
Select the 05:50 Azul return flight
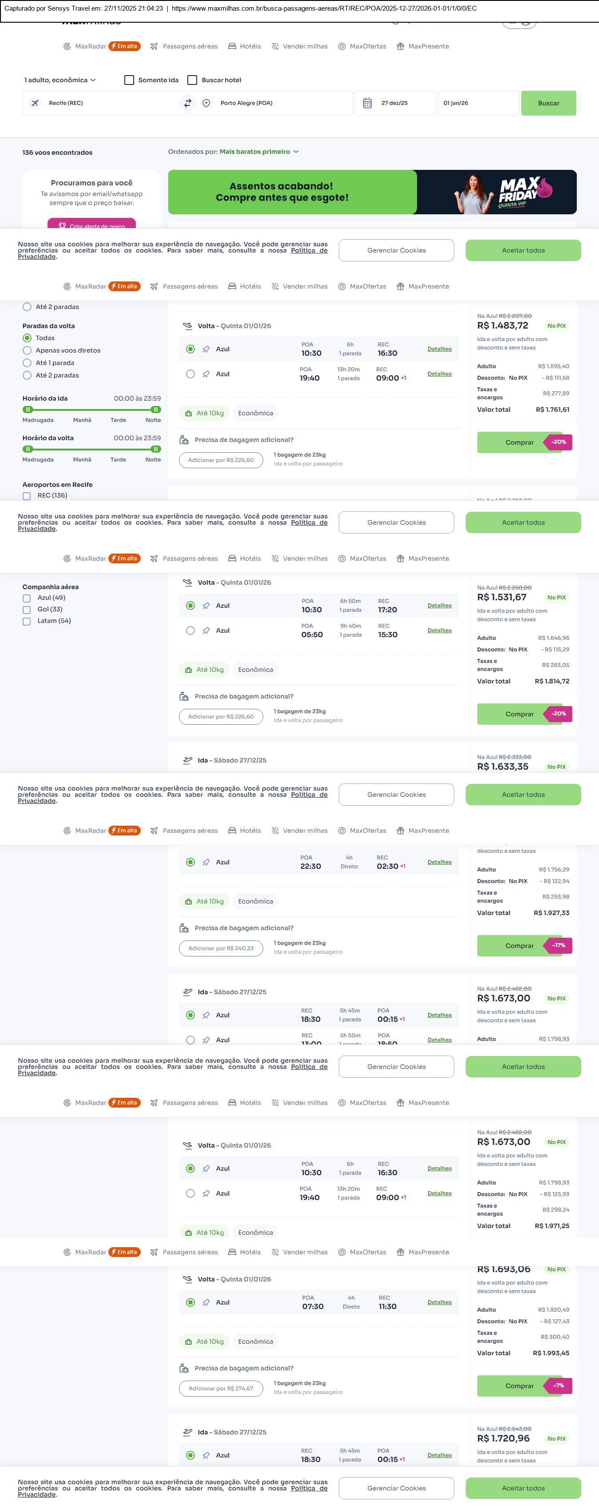(190, 631)
